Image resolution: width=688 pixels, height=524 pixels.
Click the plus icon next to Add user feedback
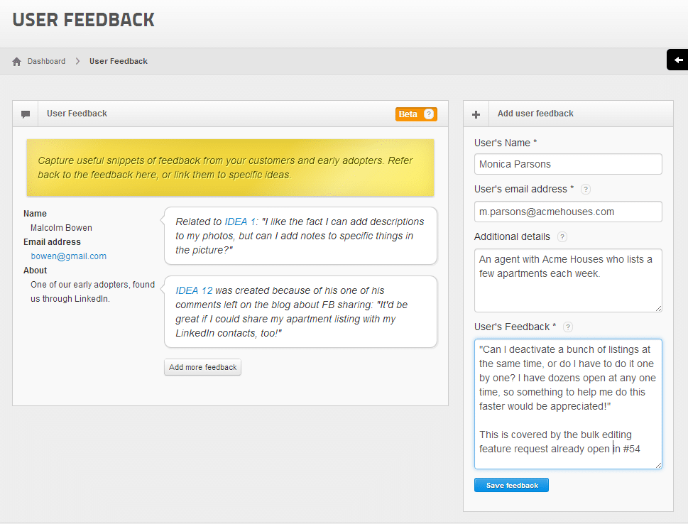(476, 114)
